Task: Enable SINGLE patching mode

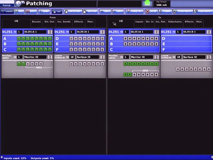Action: [x=7, y=12]
